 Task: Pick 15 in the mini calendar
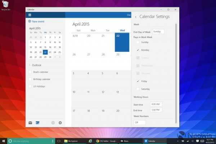pyautogui.click(x=45, y=47)
